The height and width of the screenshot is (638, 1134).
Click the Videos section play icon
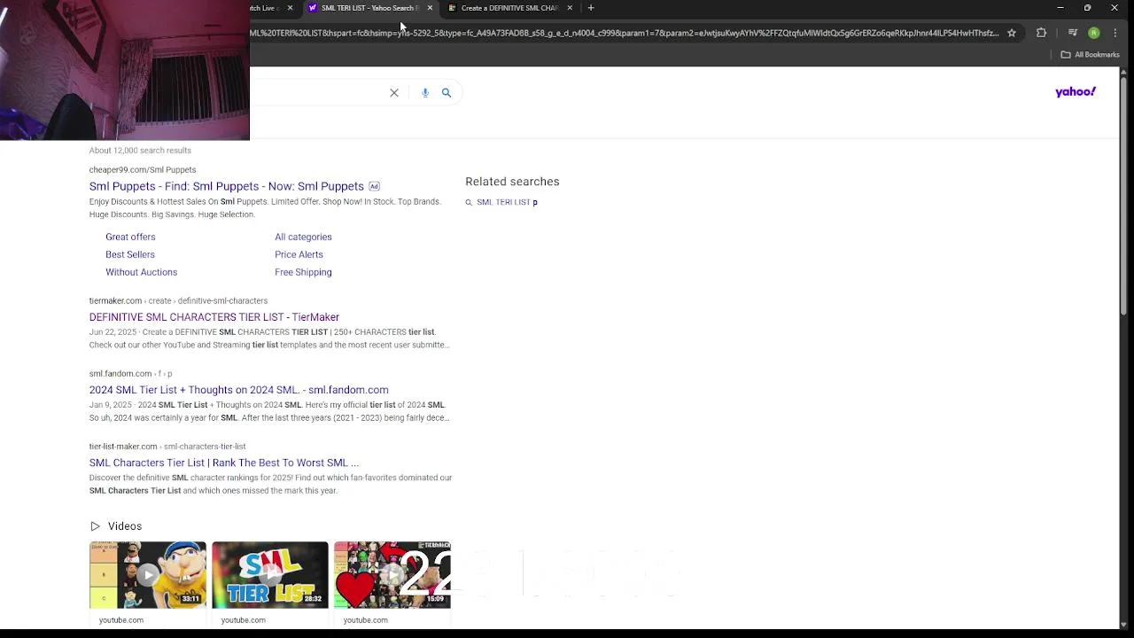click(x=95, y=526)
